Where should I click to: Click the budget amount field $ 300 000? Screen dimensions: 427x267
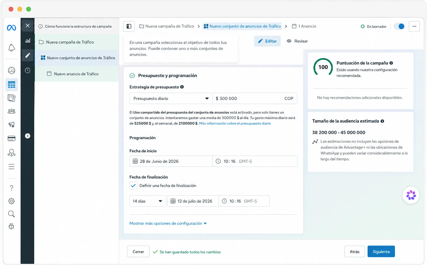(255, 99)
